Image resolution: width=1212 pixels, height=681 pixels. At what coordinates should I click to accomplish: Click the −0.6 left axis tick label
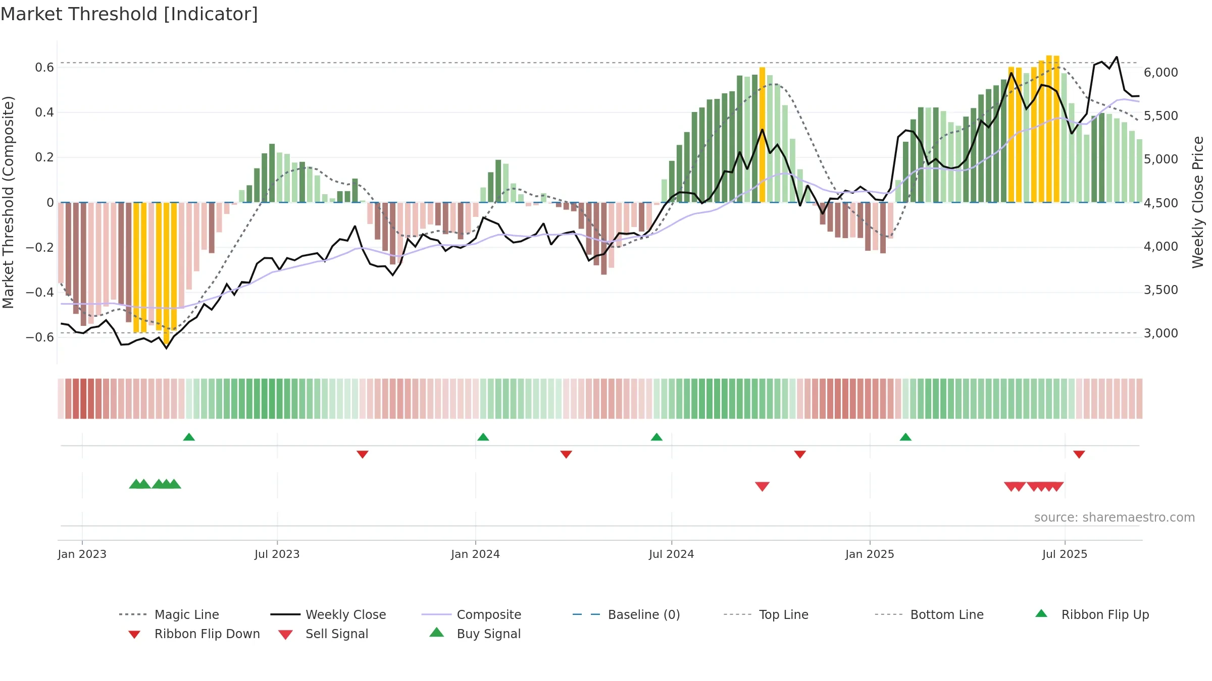pyautogui.click(x=40, y=337)
